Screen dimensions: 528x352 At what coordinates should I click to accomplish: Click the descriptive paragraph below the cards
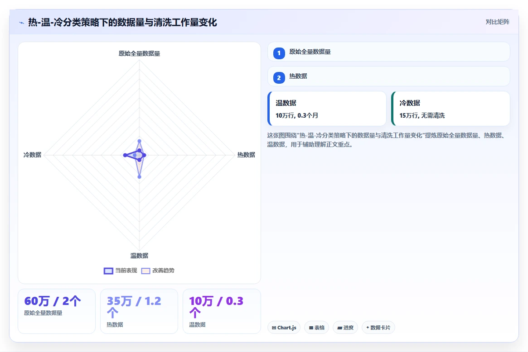coord(387,140)
